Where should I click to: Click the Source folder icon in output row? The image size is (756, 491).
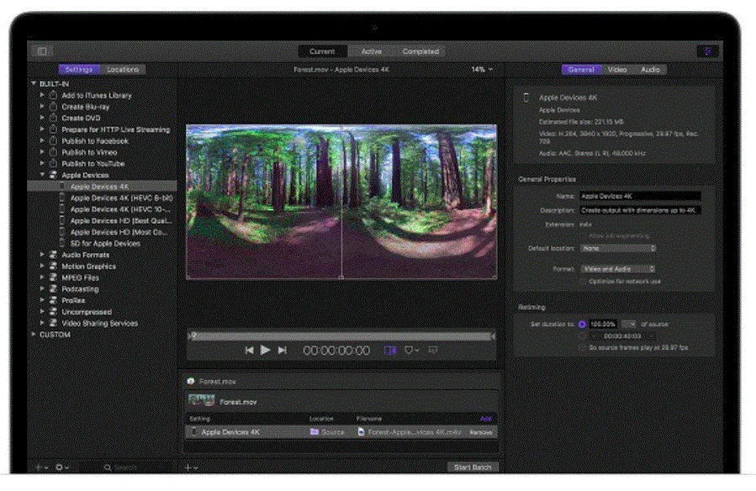tap(315, 432)
